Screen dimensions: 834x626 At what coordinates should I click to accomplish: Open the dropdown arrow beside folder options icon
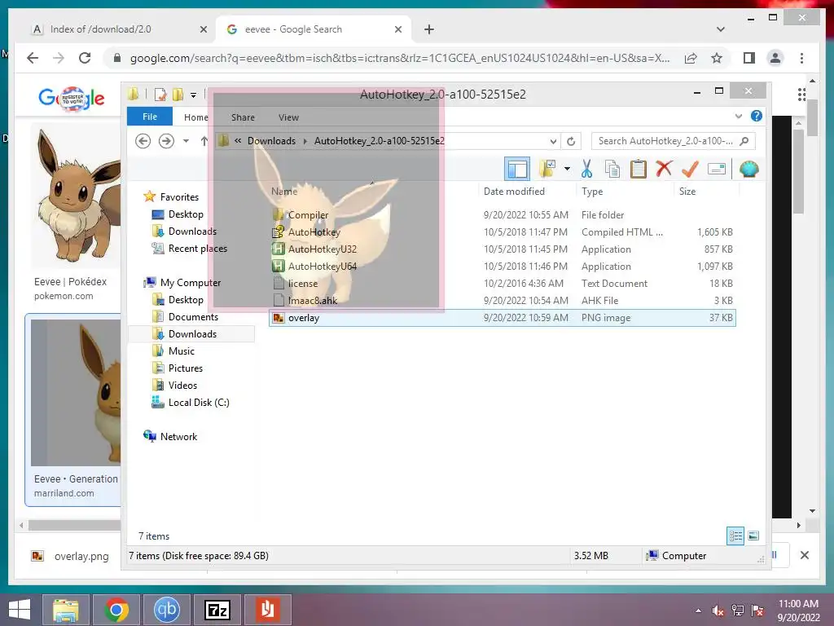click(567, 170)
